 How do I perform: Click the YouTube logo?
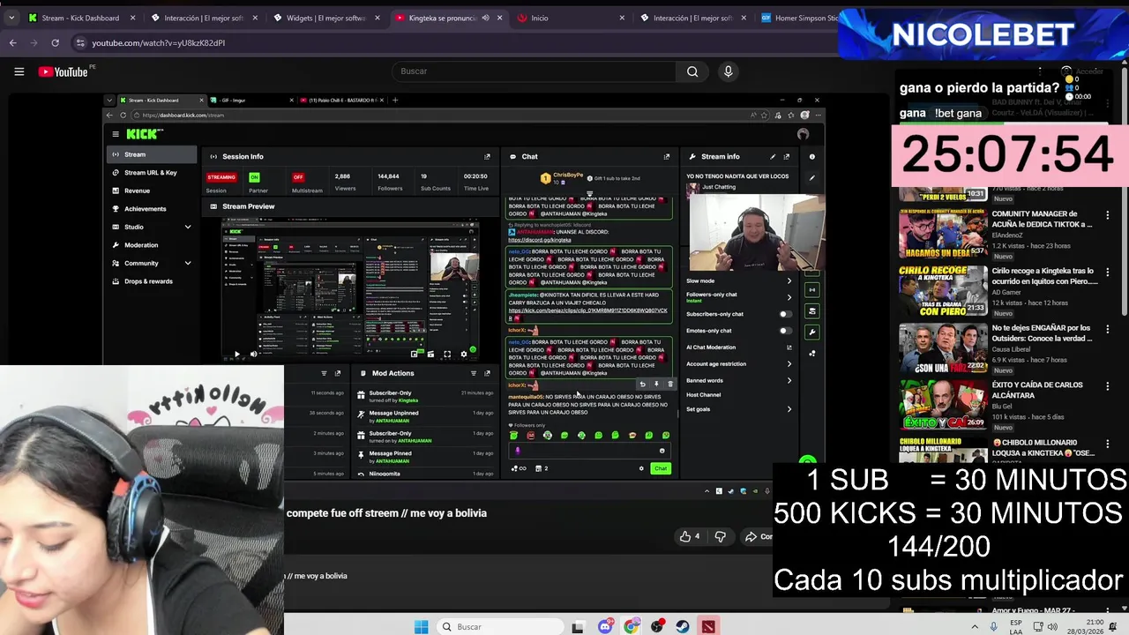(64, 71)
